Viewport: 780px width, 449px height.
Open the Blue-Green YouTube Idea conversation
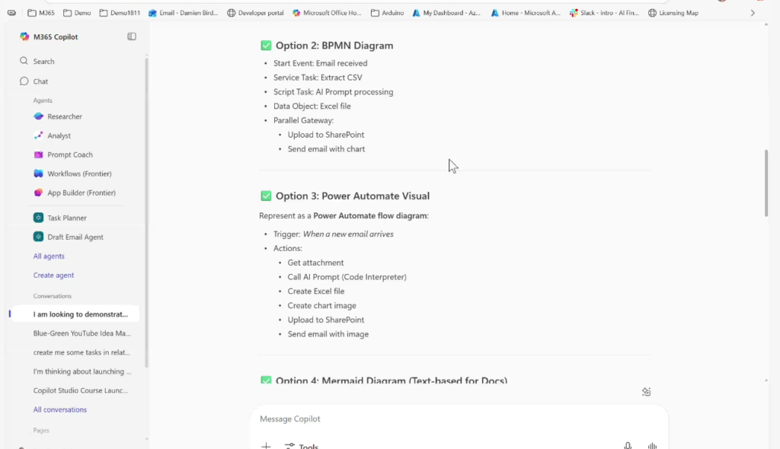point(82,333)
